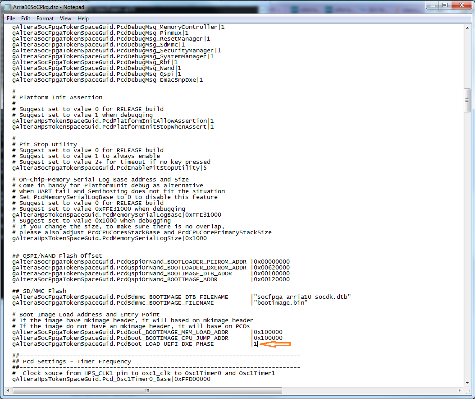Click the PcdDebugMsg_ResetManager line
This screenshot has height=399, width=475.
point(111,39)
